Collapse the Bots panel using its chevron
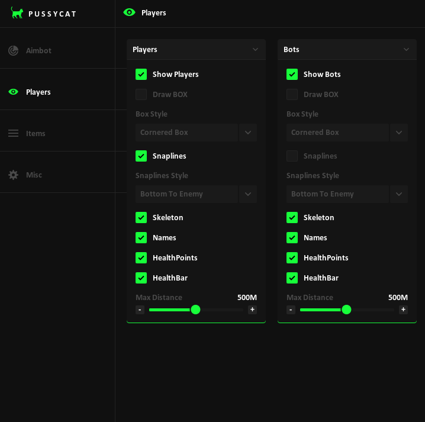 406,50
